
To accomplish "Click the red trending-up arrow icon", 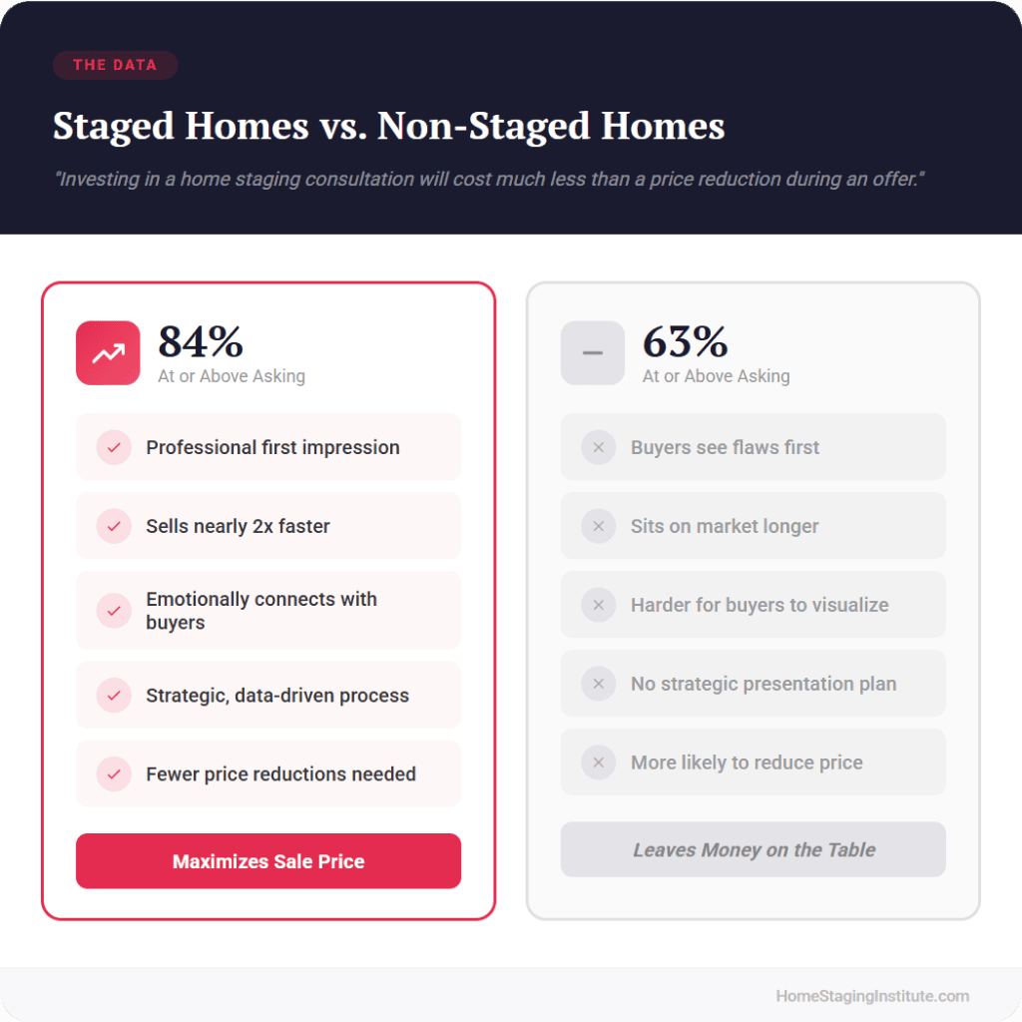I will point(108,352).
